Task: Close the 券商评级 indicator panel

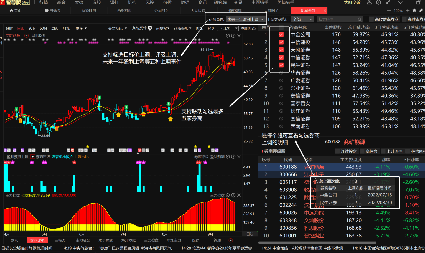Action: pos(239,157)
